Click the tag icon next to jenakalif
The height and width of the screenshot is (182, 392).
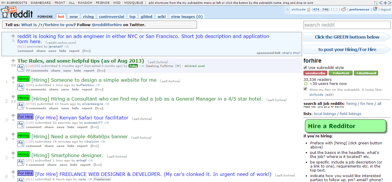pyautogui.click(x=66, y=47)
